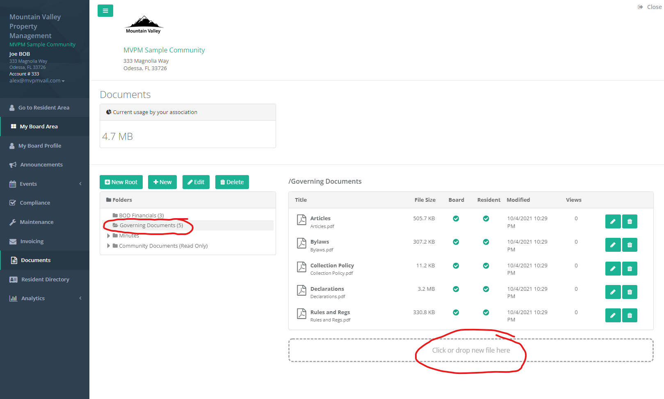
Task: Click the folder Edit button
Action: tap(196, 182)
